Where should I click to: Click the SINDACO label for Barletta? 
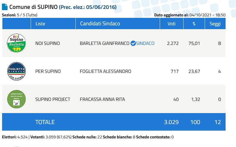[145, 43]
